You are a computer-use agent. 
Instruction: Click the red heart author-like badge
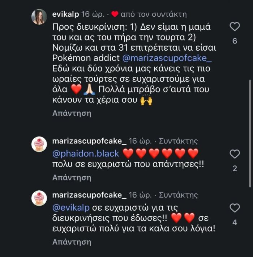point(115,14)
